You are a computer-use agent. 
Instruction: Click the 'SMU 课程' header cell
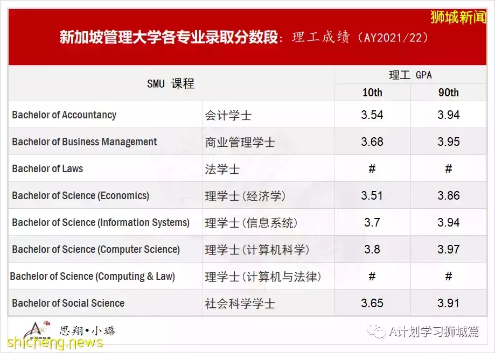170,83
